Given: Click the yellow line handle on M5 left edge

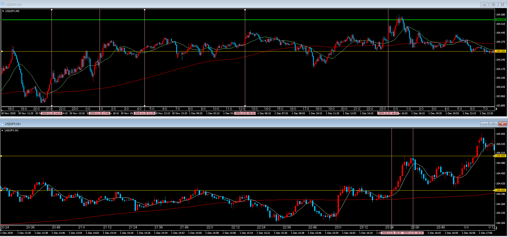Looking at the screenshot, I should 2,51.
